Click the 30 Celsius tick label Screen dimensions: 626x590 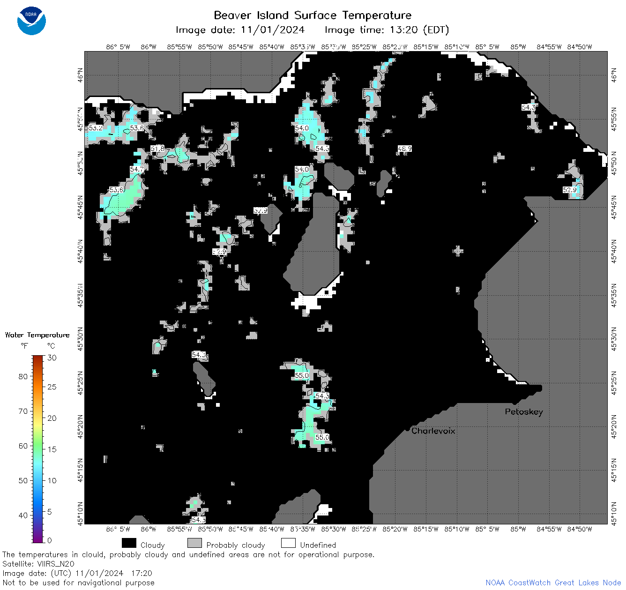point(52,358)
